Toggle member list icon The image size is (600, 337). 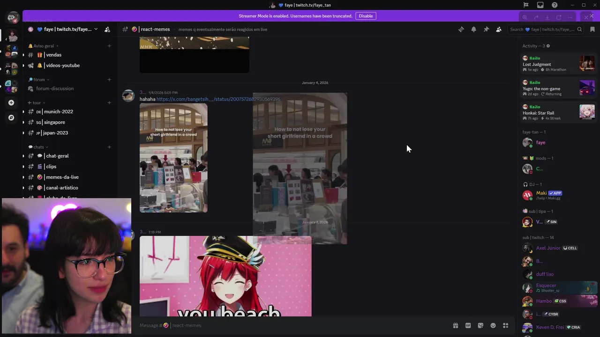coord(499,29)
